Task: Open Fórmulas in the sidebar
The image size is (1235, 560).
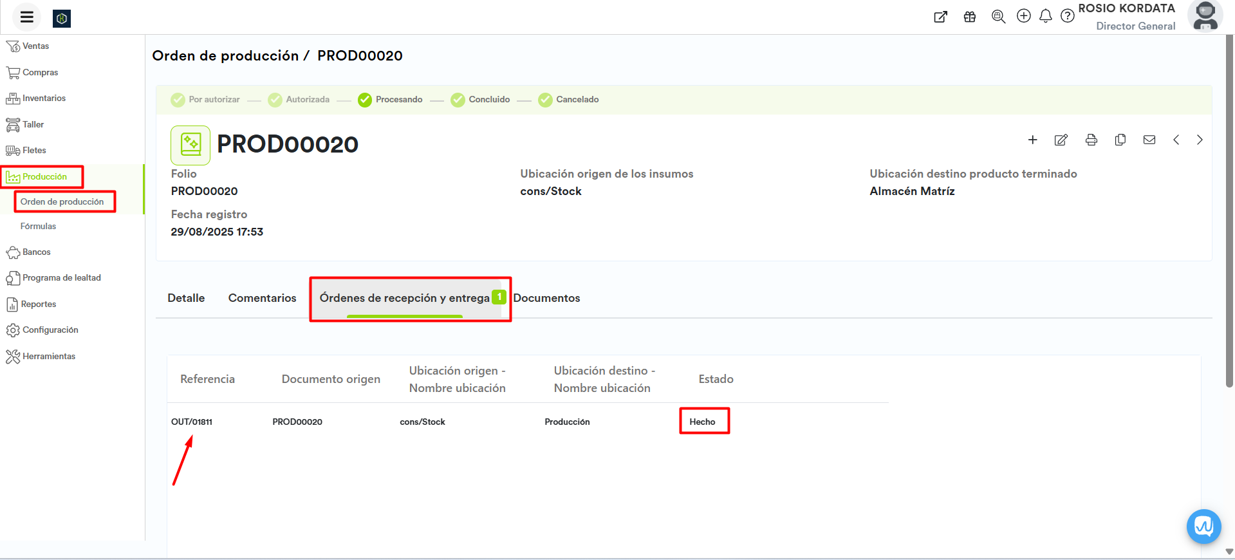Action: [38, 227]
